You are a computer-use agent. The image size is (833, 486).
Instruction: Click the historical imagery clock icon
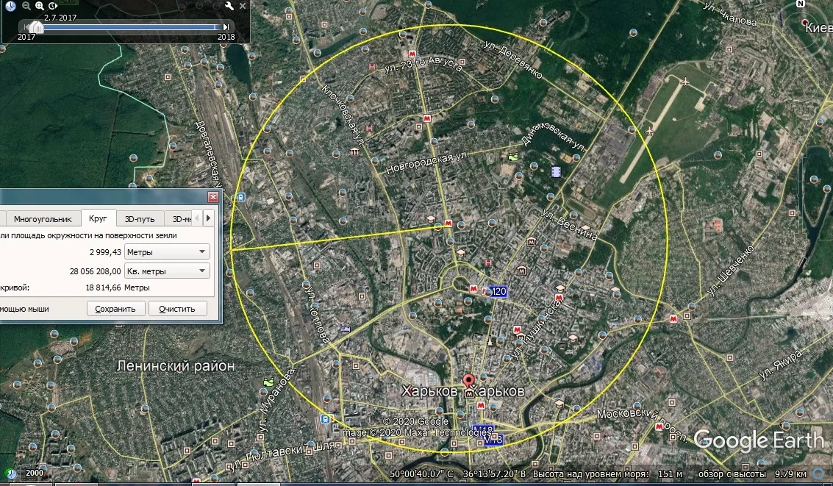10,6
